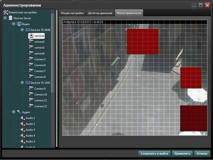Select Camera 10 in the tree
213x160 pixels.
[x=40, y=94]
